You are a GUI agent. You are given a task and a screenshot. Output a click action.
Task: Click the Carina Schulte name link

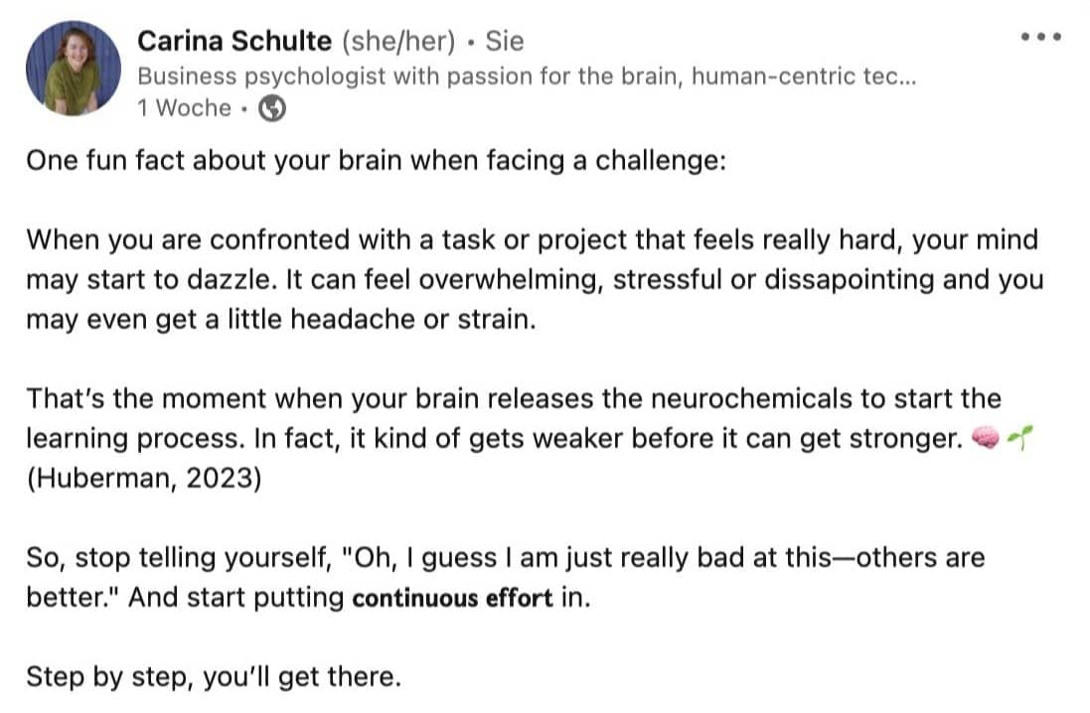click(234, 41)
